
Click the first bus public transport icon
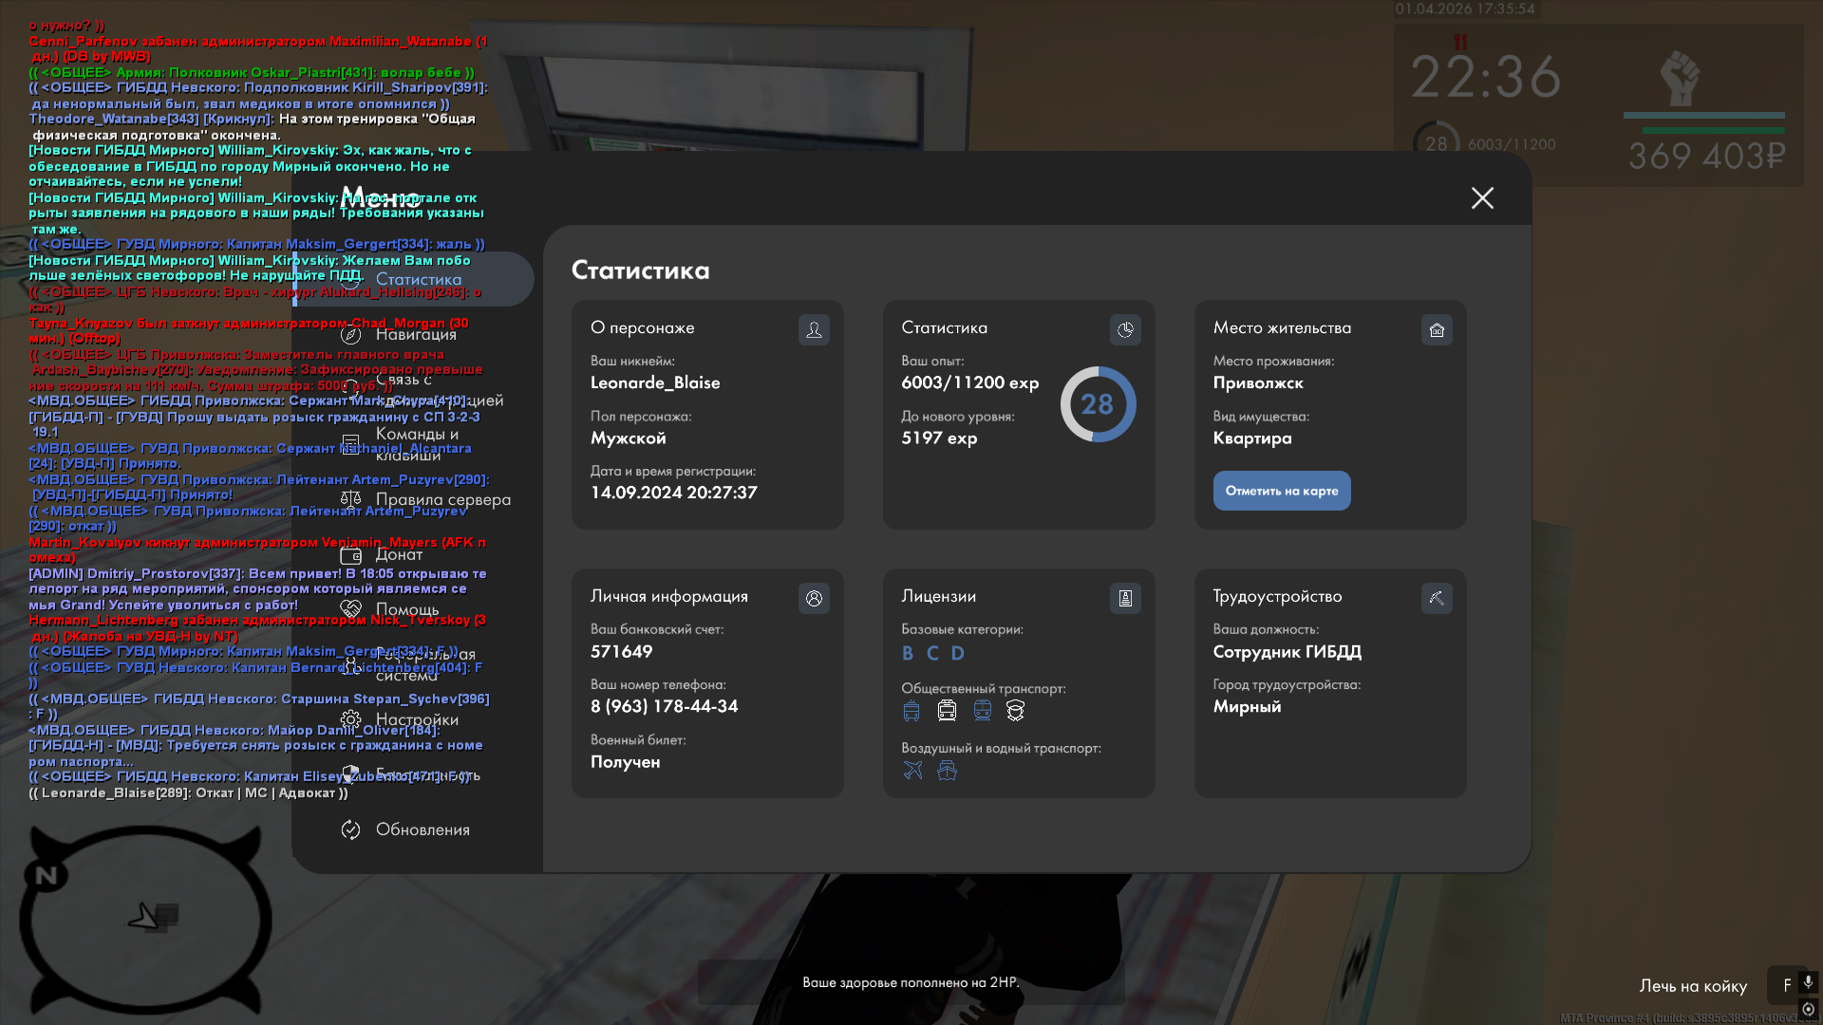pos(911,710)
